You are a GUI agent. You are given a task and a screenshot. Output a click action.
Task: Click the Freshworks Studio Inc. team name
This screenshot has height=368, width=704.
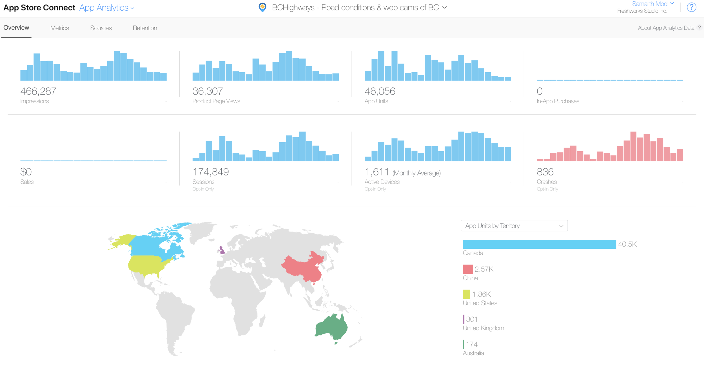pyautogui.click(x=642, y=11)
